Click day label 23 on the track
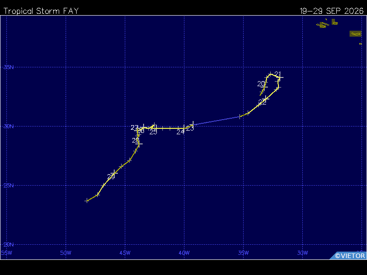The height and width of the screenshot is (275, 367). [x=190, y=128]
